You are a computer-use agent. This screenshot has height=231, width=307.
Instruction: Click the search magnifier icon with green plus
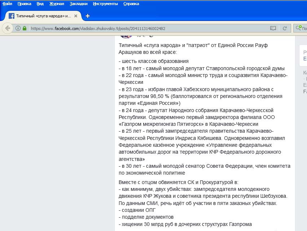pos(299,28)
